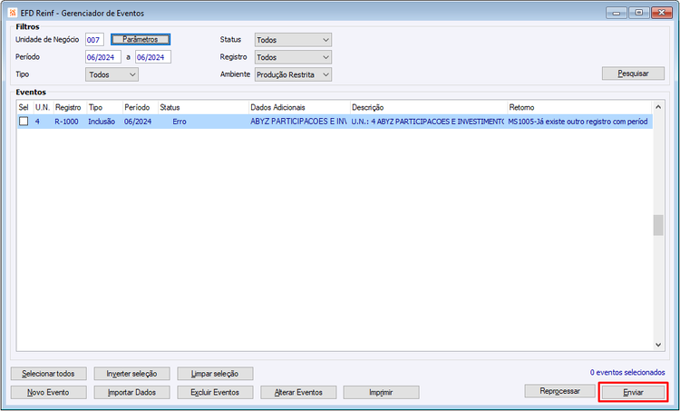The width and height of the screenshot is (680, 411).
Task: Click the Pesquisar button
Action: click(633, 73)
